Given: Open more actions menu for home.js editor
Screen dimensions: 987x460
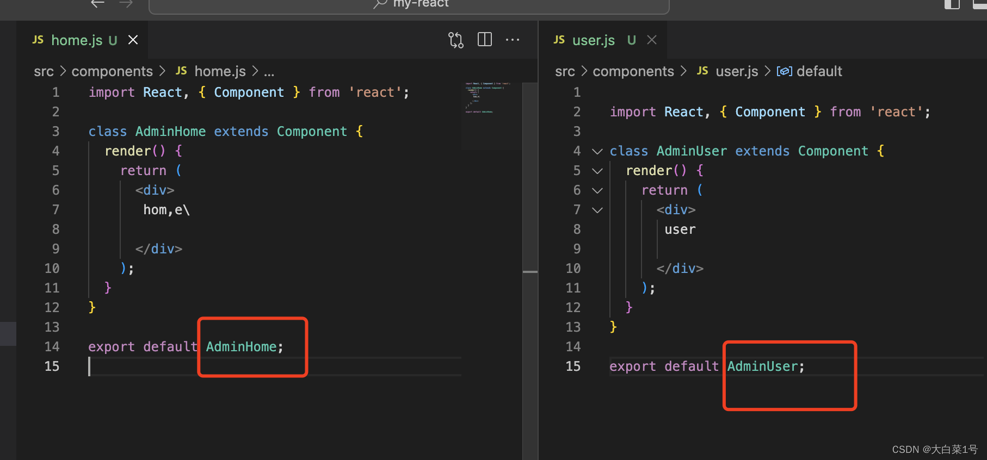Looking at the screenshot, I should coord(513,40).
